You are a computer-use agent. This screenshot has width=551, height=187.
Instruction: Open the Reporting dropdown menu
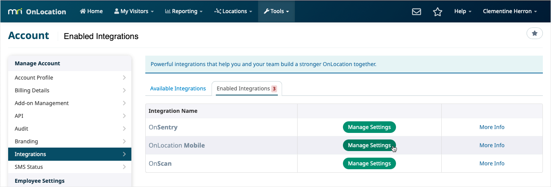coord(184,11)
